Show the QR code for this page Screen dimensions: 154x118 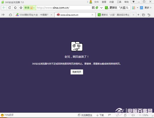93,8
